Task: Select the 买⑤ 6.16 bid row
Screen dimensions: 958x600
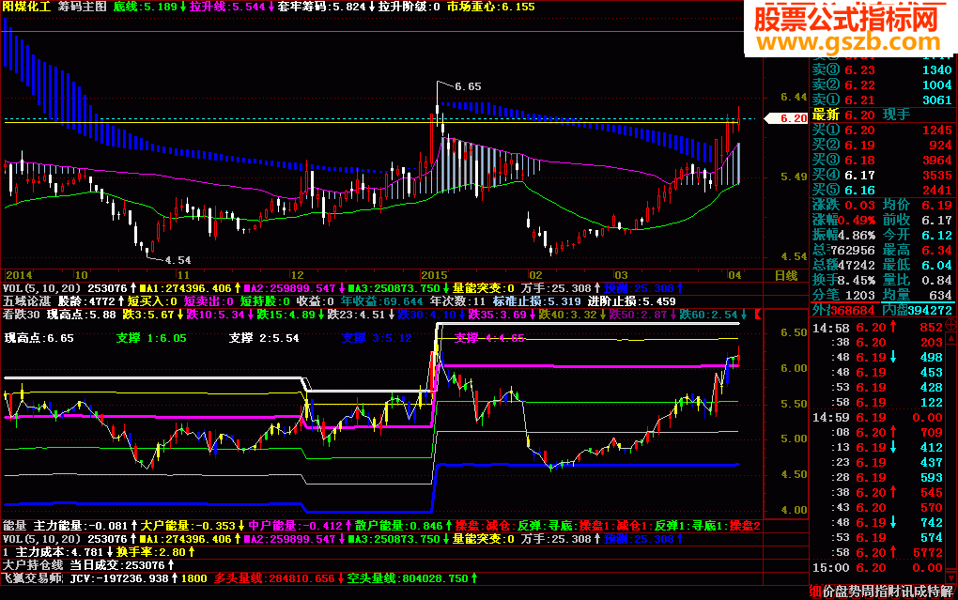Action: 882,190
